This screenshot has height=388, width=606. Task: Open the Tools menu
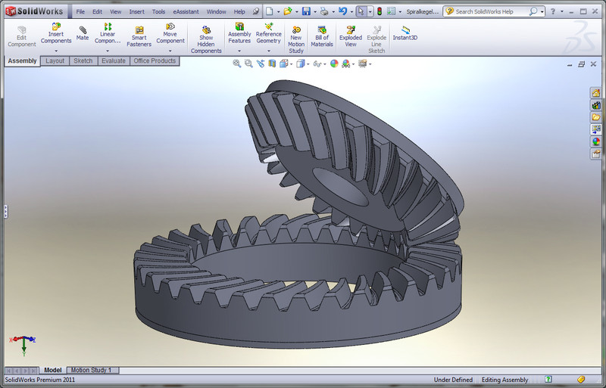point(158,12)
